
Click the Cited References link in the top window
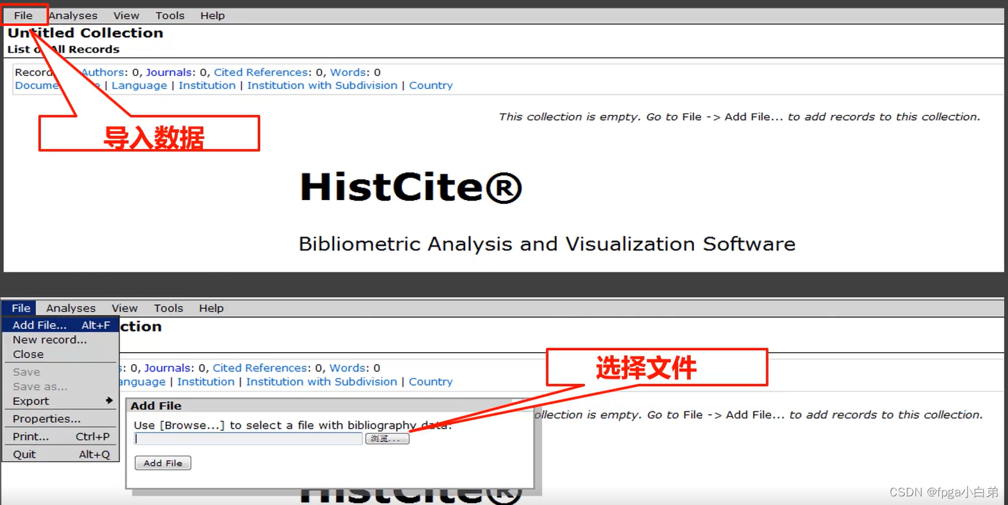point(261,72)
